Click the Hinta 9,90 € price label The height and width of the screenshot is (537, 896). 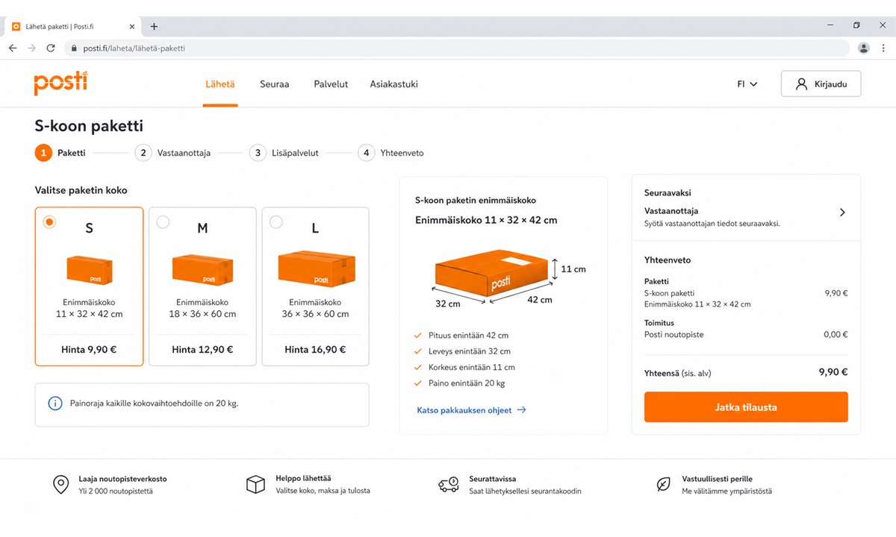point(89,349)
